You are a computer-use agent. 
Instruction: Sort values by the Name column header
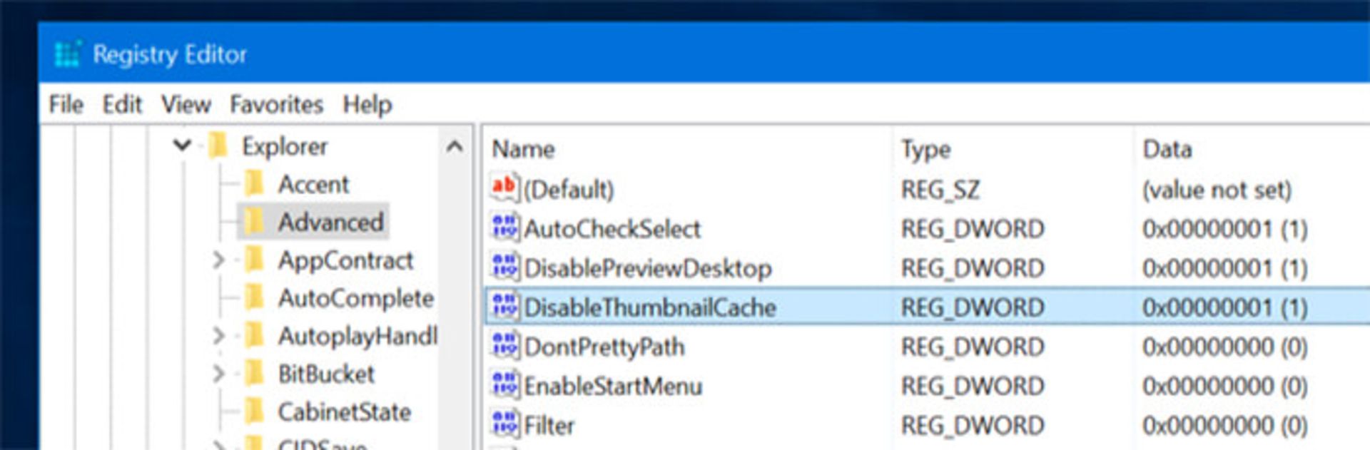pyautogui.click(x=523, y=149)
